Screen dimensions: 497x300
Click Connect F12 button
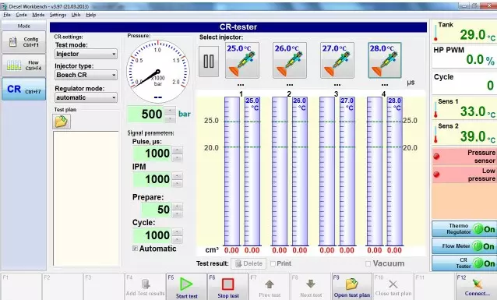point(477,287)
